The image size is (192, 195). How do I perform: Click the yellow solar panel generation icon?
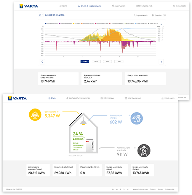click(x=35, y=115)
